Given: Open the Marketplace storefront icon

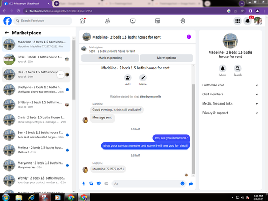Looking at the screenshot, I should point(158,21).
